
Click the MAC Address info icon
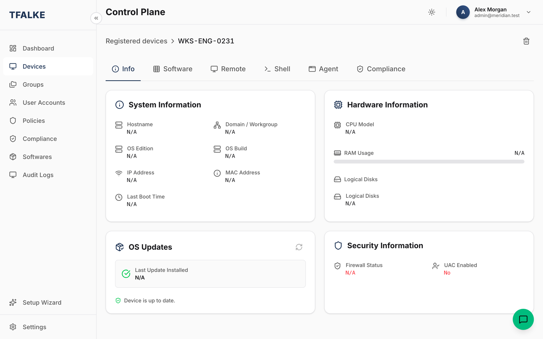(x=217, y=173)
